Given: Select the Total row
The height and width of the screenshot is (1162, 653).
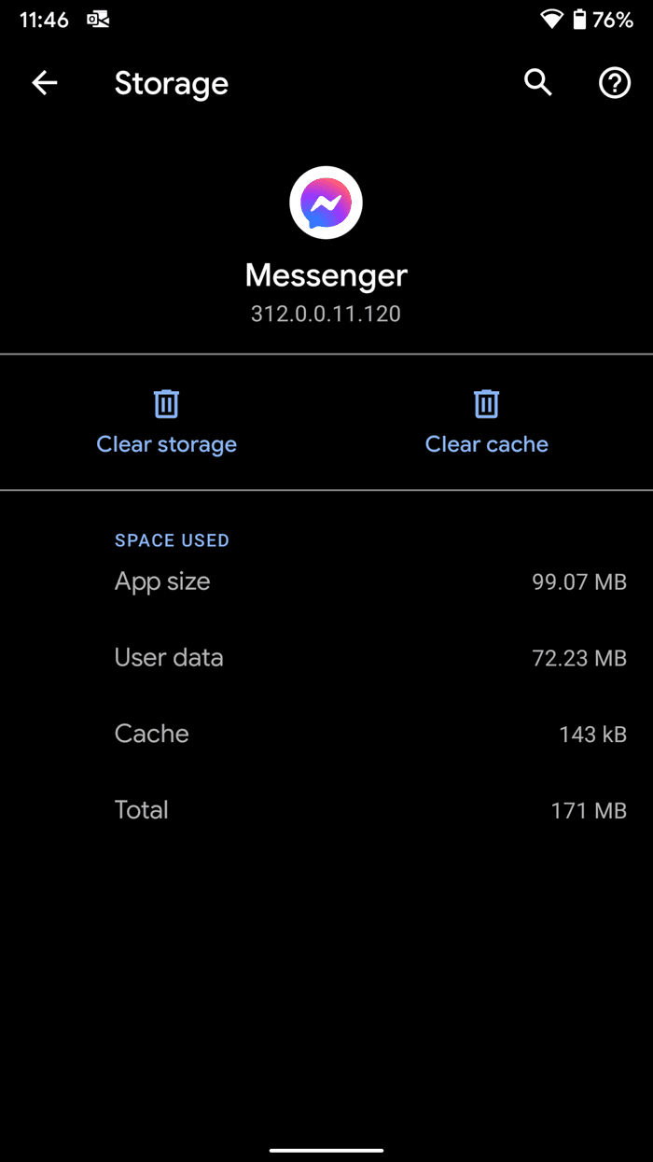Looking at the screenshot, I should (x=326, y=810).
